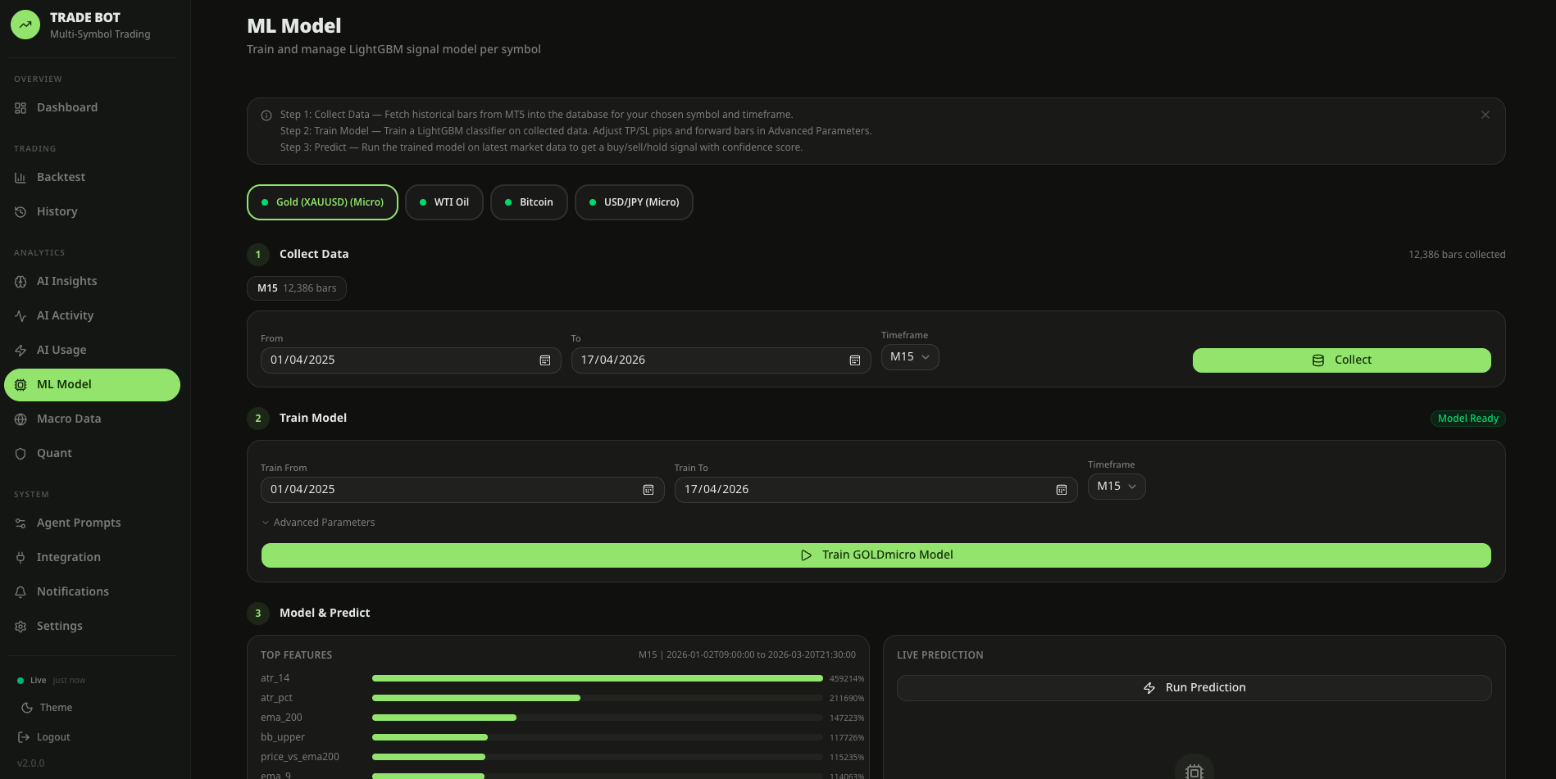The width and height of the screenshot is (1556, 779).
Task: Select the WTI Oil symbol
Action: [444, 202]
